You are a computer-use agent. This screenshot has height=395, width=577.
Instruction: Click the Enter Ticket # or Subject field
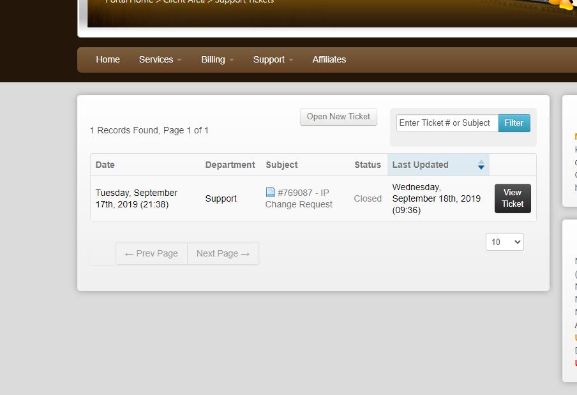(x=447, y=123)
